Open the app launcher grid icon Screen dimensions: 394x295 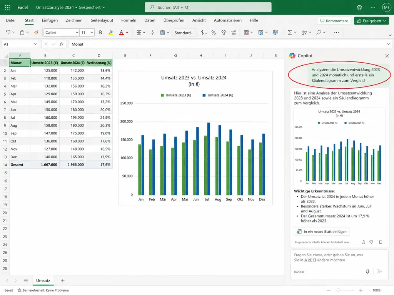tap(7, 7)
